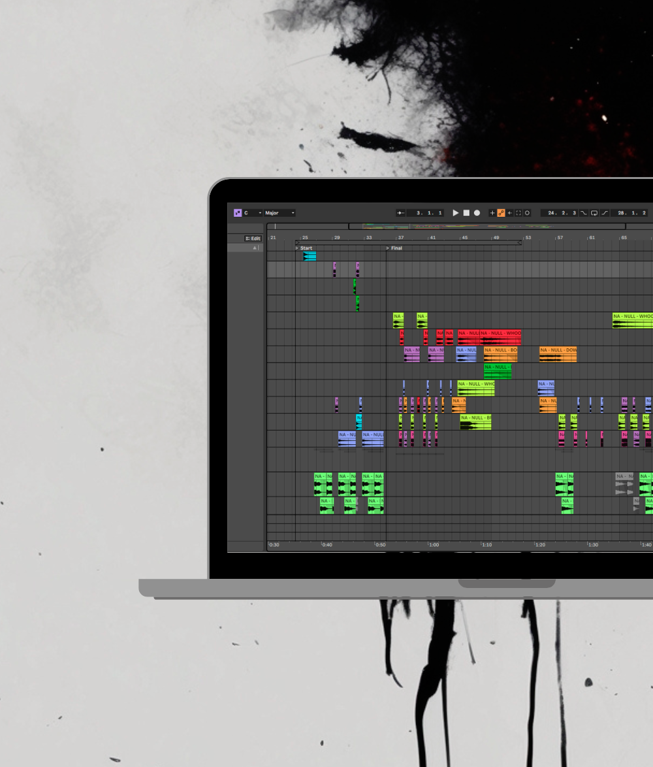Click the Edit button above the ruler
This screenshot has width=653, height=767.
click(253, 238)
